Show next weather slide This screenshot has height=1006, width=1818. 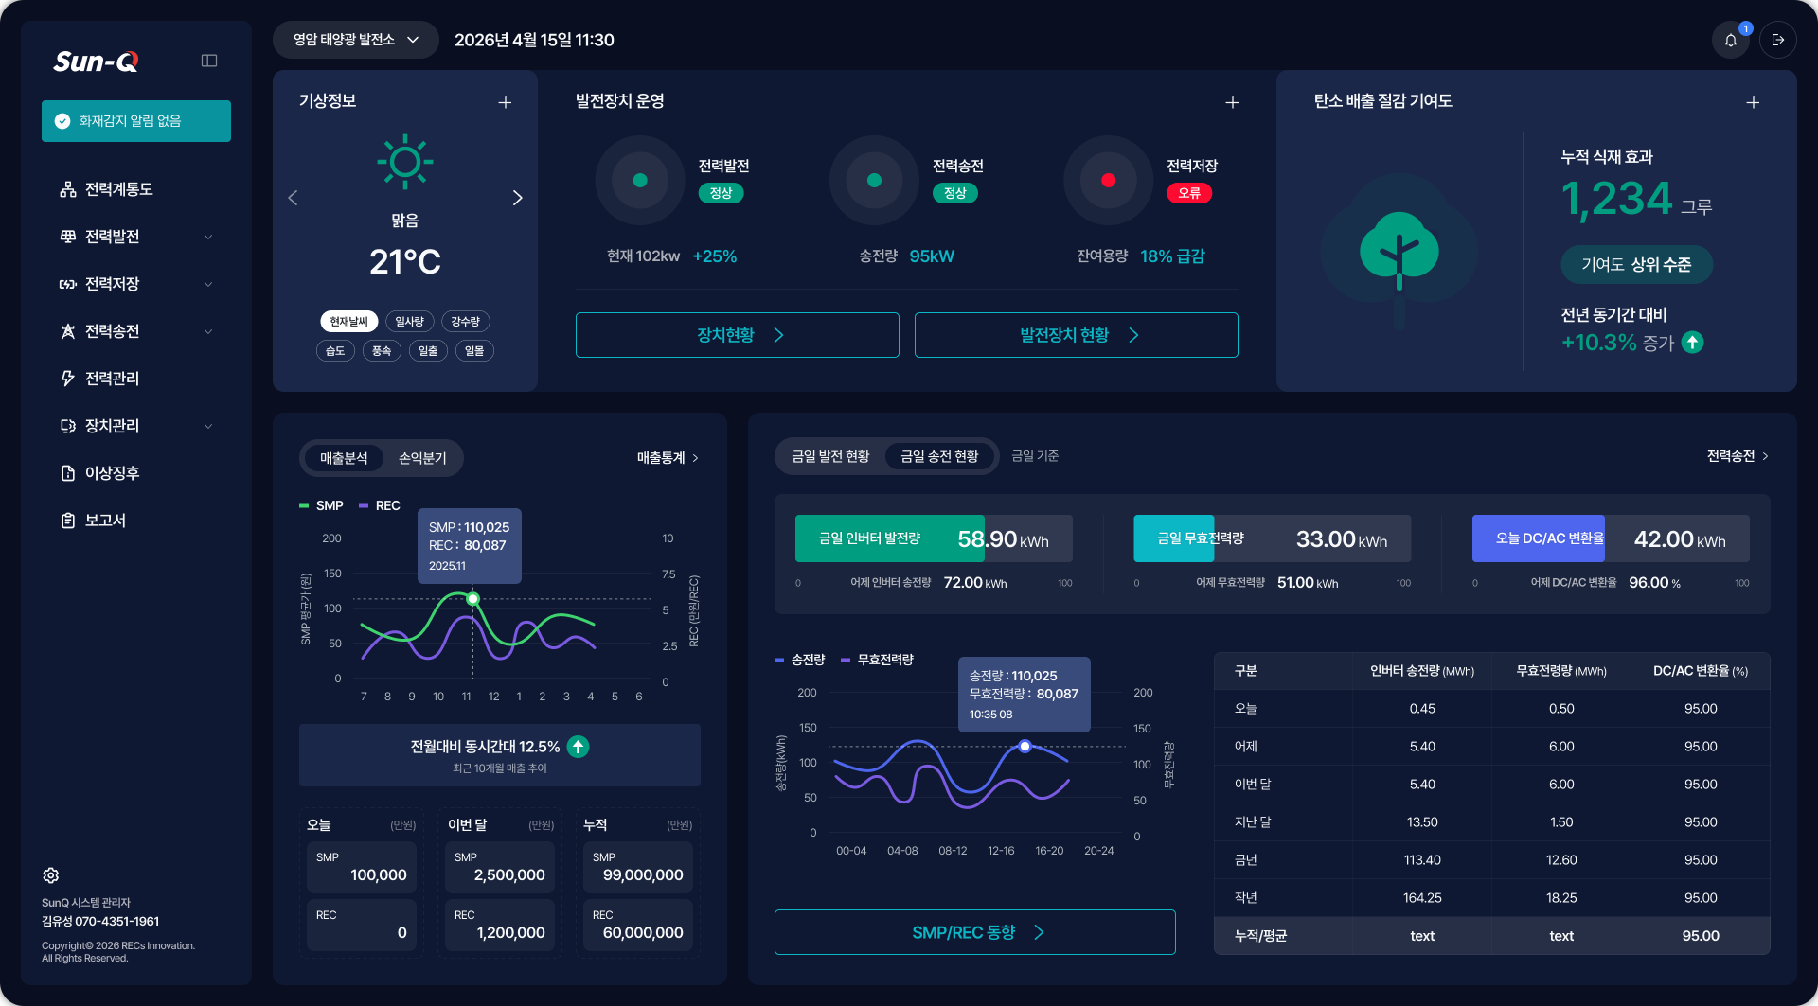[x=517, y=198]
